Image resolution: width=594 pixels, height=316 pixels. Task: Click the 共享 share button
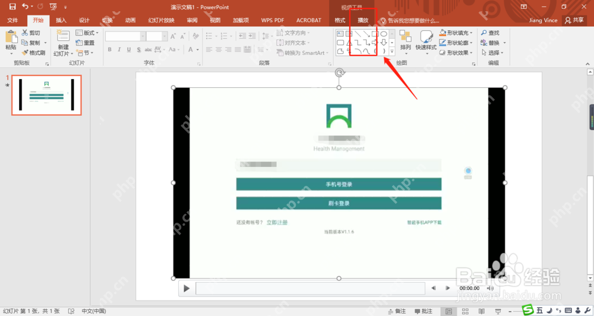tap(574, 20)
